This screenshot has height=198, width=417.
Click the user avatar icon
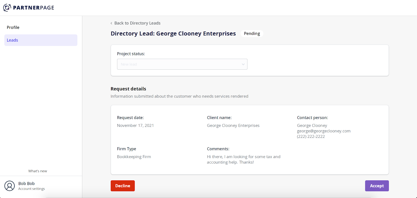(x=10, y=186)
